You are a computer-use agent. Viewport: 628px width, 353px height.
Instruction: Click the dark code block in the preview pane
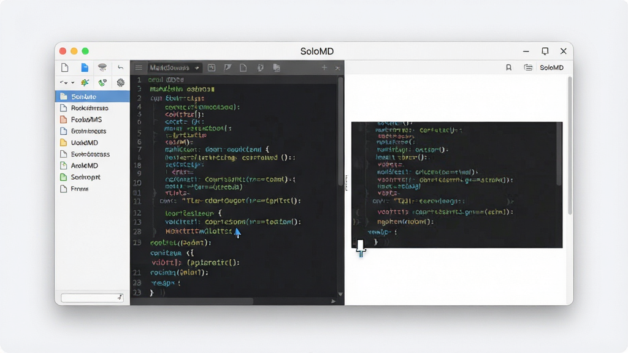point(456,185)
